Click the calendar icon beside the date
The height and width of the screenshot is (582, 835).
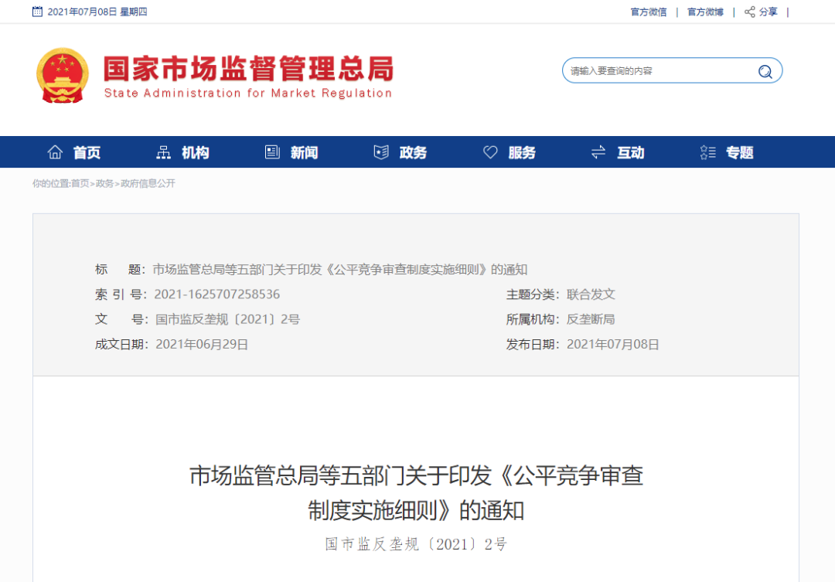coord(37,12)
